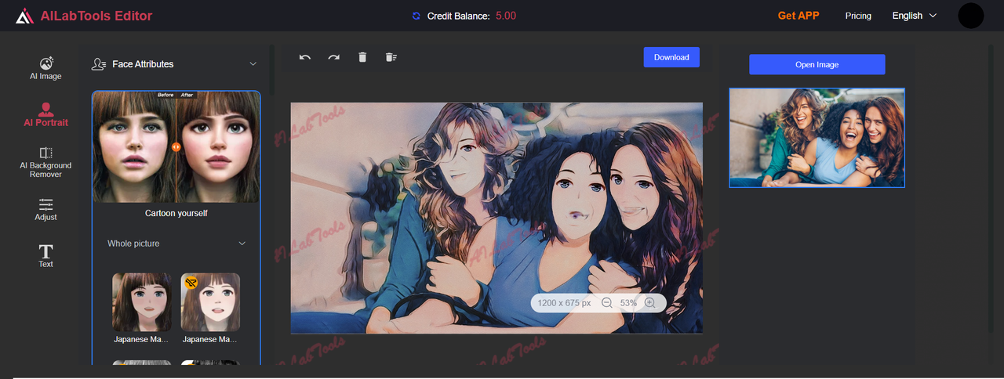Click the before/after divider handle
Screen dimensions: 1004x379
click(176, 146)
